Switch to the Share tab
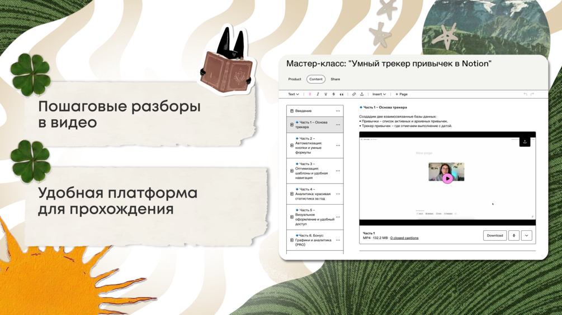This screenshot has height=315, width=562. pyautogui.click(x=336, y=79)
